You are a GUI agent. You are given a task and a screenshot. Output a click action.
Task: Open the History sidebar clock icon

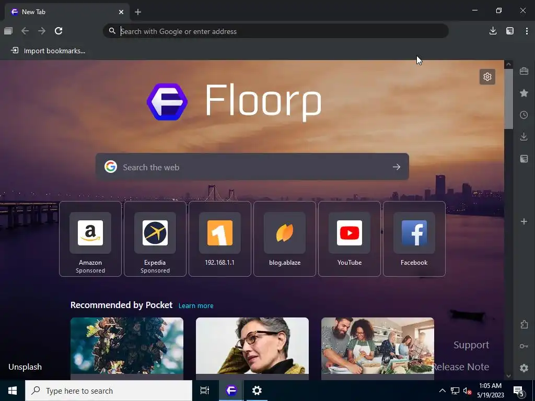coord(524,115)
